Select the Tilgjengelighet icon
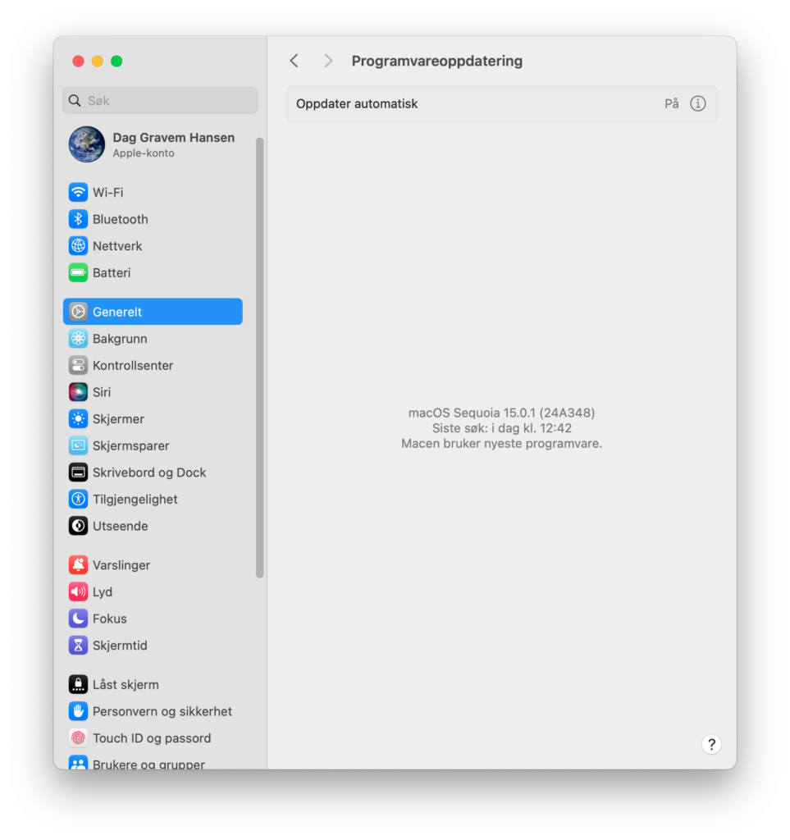790x840 pixels. [77, 499]
